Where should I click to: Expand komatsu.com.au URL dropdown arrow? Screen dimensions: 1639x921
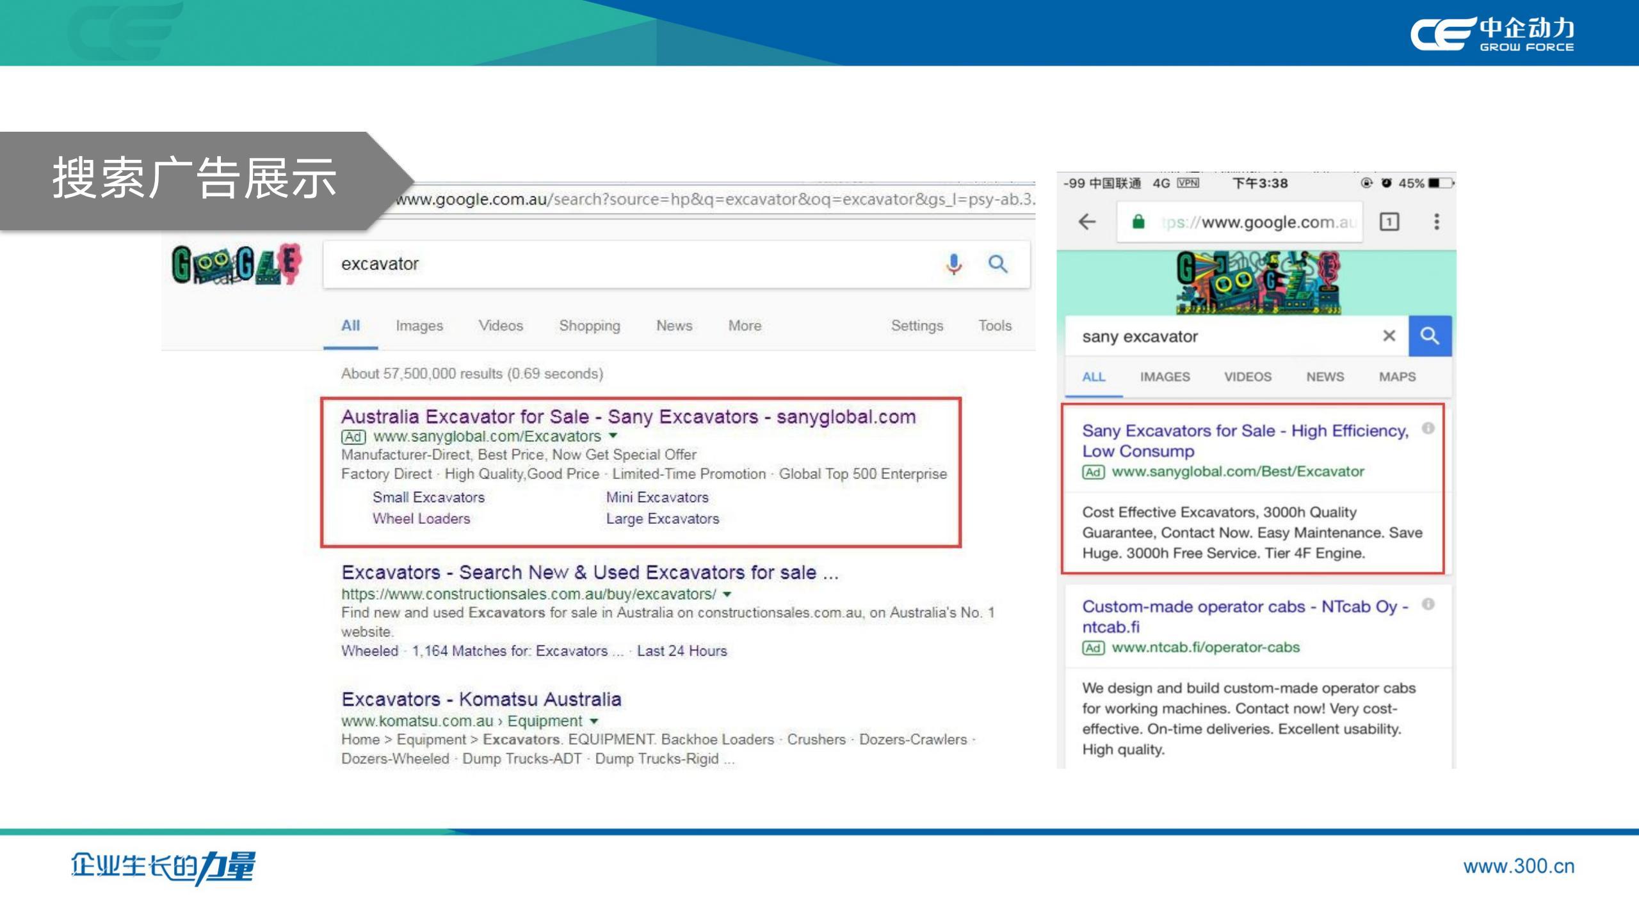click(x=593, y=721)
